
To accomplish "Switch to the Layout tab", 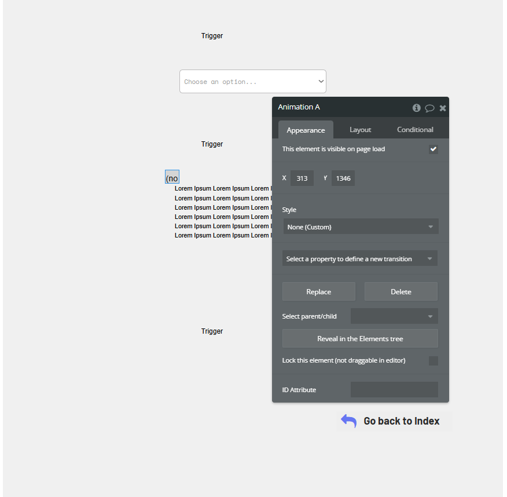I will coord(360,130).
